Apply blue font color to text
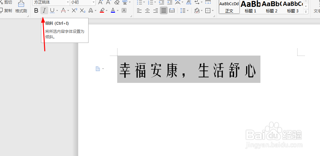 pos(113,11)
